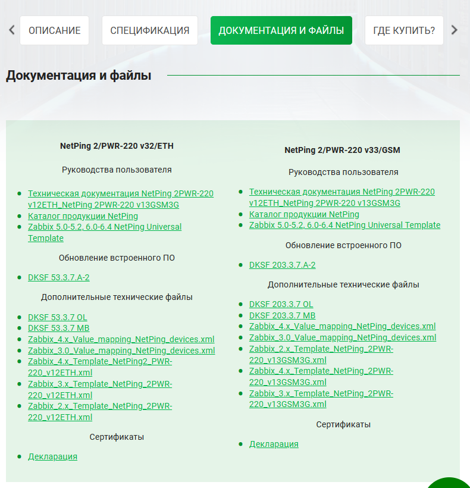
Task: Download the DKSF 53.3.7.A-2 firmware update
Action: (58, 277)
